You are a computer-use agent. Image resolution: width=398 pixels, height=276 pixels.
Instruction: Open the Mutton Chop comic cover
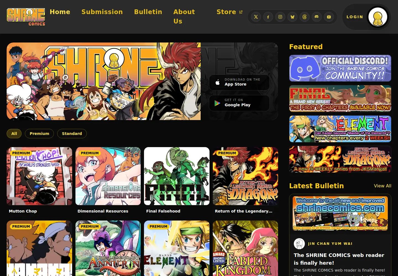click(x=39, y=176)
